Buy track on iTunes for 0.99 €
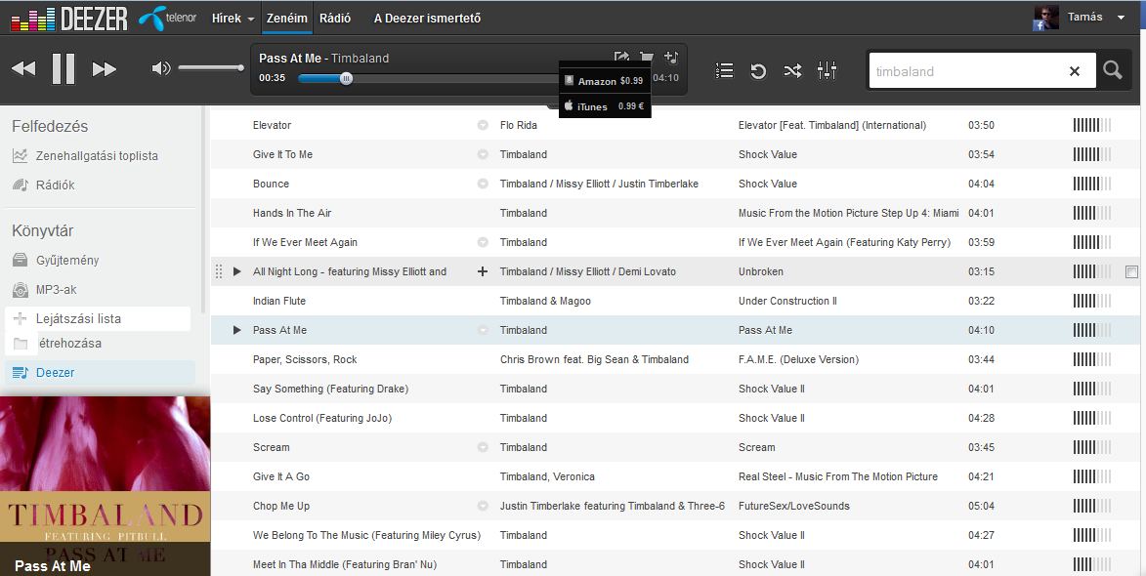This screenshot has width=1146, height=576. (605, 105)
